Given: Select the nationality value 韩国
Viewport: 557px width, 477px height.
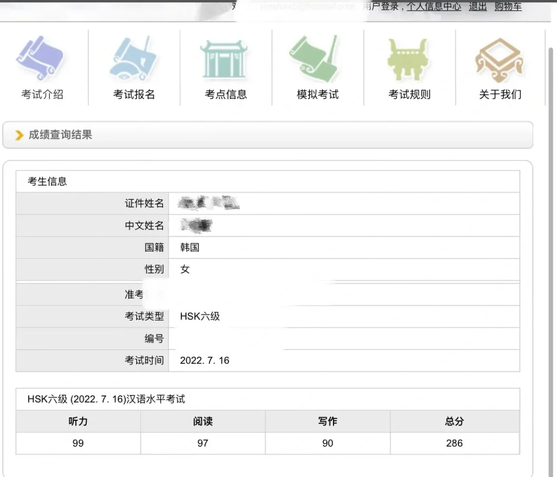Looking at the screenshot, I should pos(190,247).
